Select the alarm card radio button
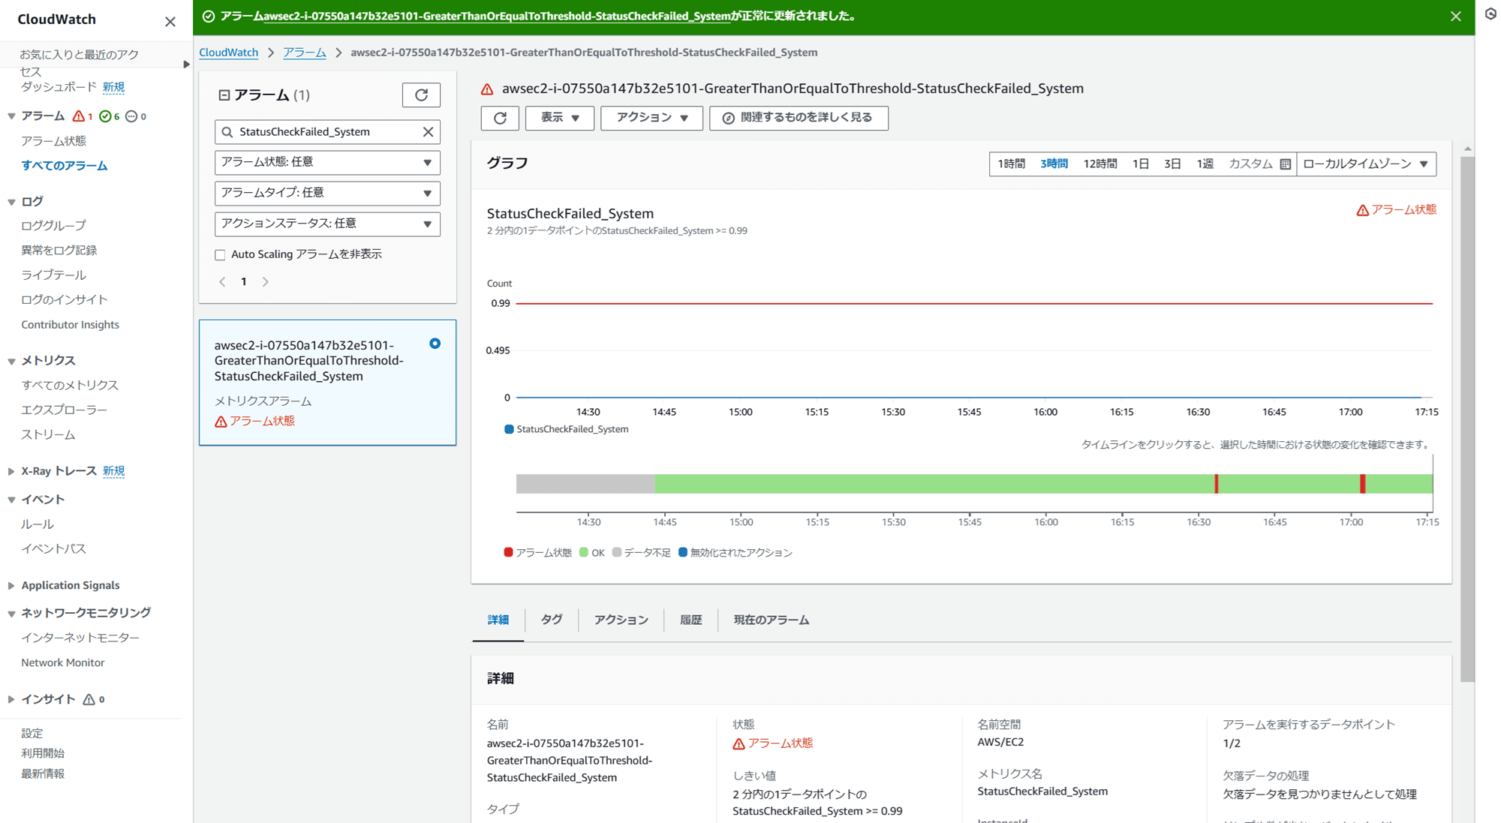1501x823 pixels. pos(435,344)
